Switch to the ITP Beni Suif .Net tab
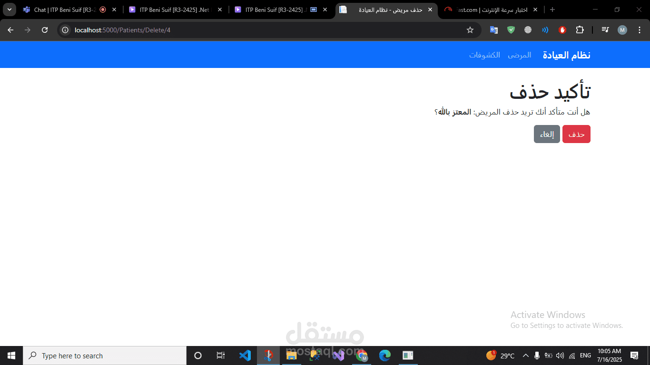Image resolution: width=650 pixels, height=365 pixels. [x=174, y=10]
